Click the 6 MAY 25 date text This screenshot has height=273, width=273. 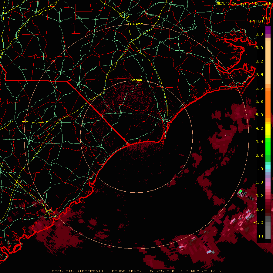(x=197, y=271)
